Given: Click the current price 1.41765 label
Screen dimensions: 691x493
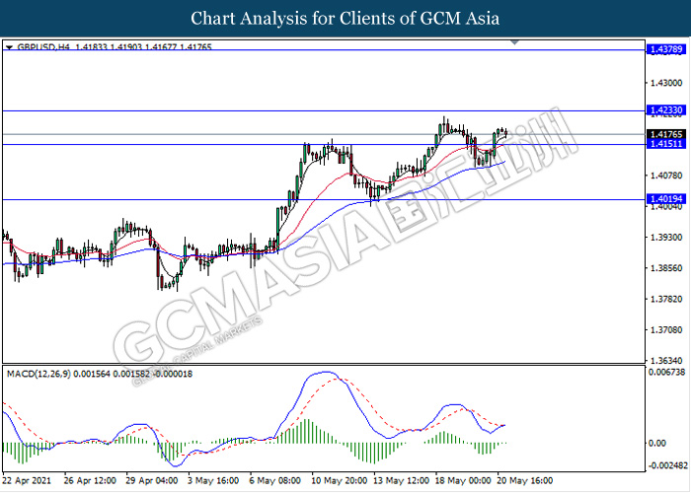Looking at the screenshot, I should [x=666, y=134].
